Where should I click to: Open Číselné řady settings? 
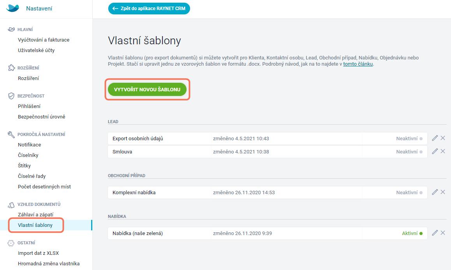(x=32, y=176)
